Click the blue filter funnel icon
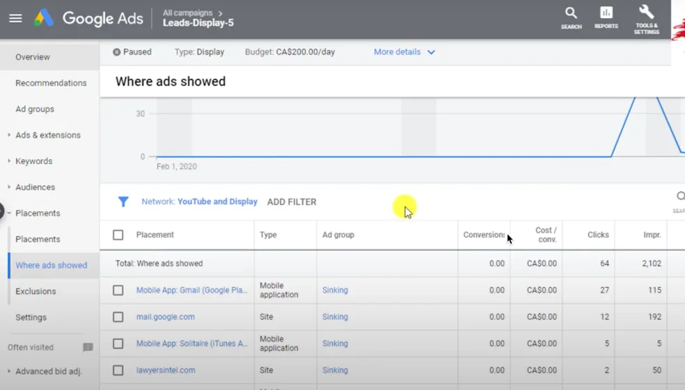This screenshot has height=390, width=685. tap(123, 202)
